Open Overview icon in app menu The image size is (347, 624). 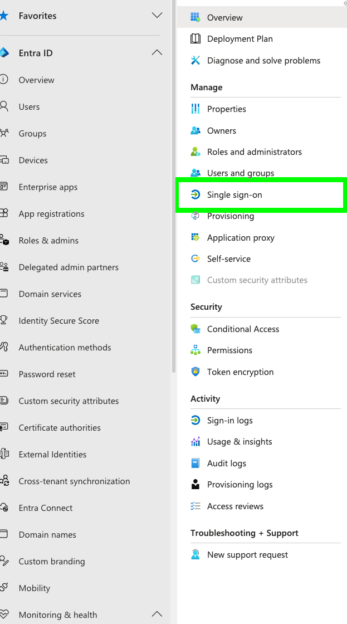195,17
